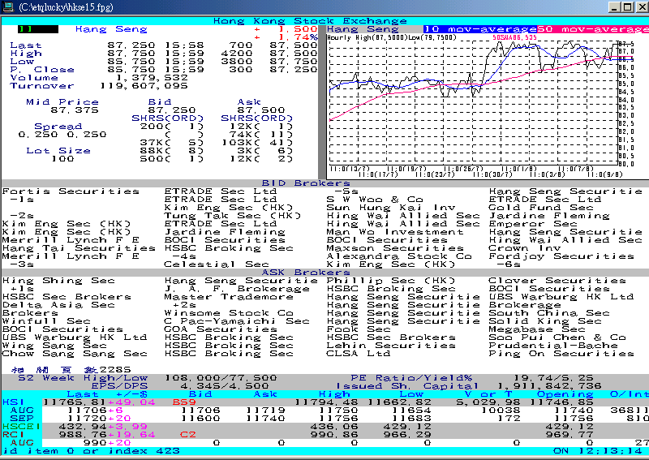Select Ping On Securities broker
Image resolution: width=649 pixels, height=460 pixels.
[x=561, y=354]
